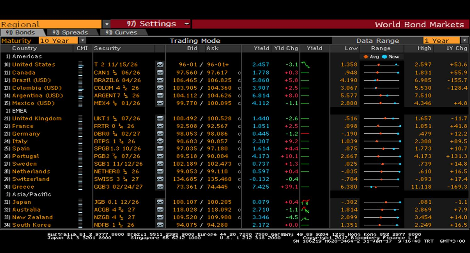Select the 1) Americas group row
The height and width of the screenshot is (253, 470).
(24, 57)
